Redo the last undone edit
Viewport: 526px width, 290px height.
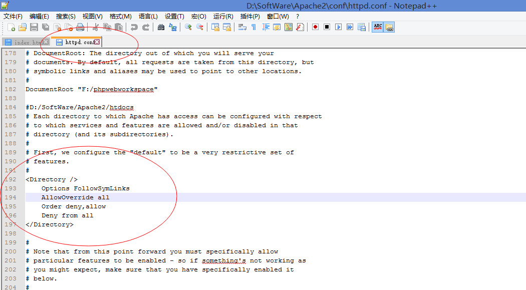click(x=146, y=27)
